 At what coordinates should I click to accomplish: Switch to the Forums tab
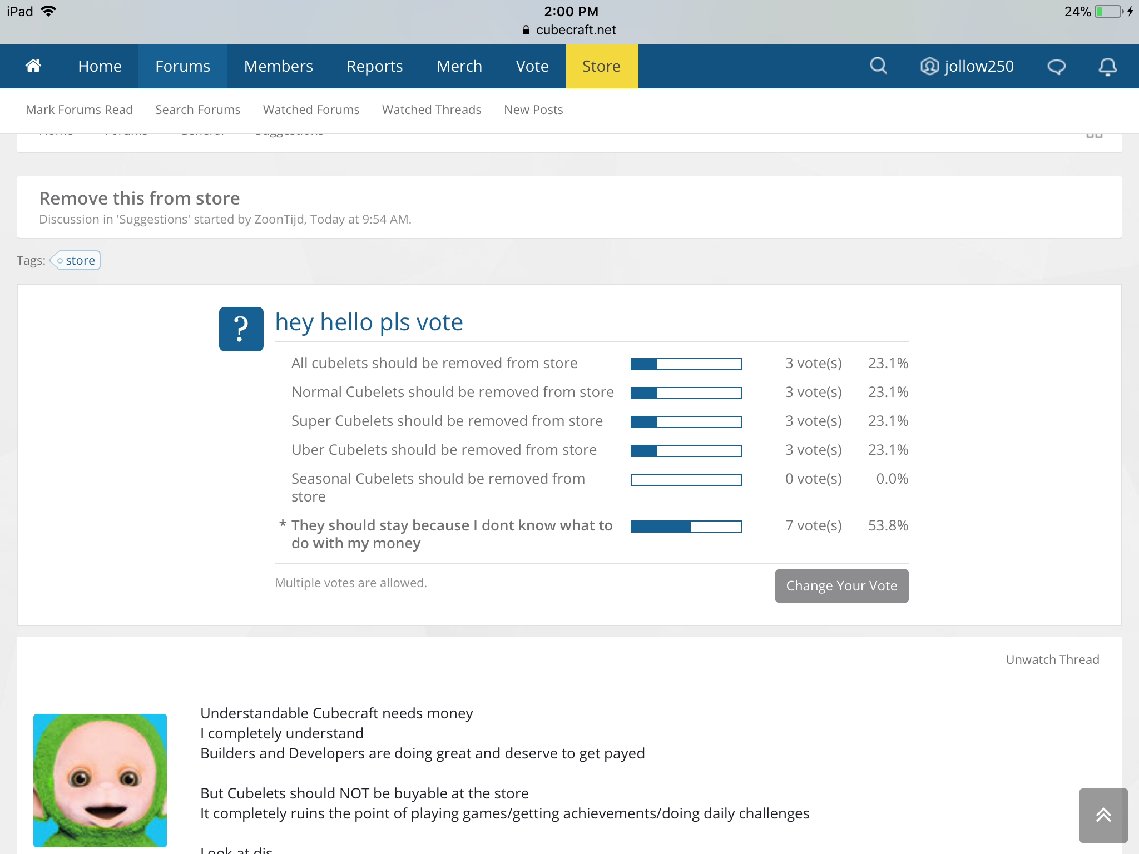pyautogui.click(x=183, y=66)
